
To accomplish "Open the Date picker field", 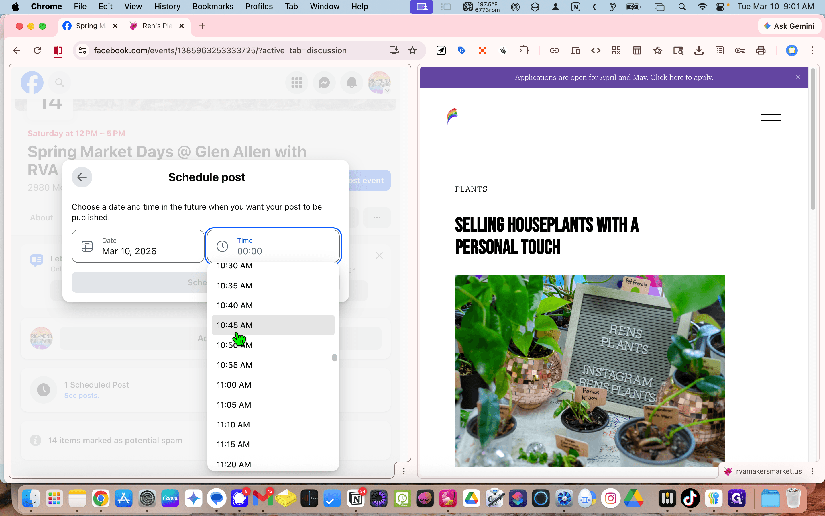I will click(x=138, y=246).
